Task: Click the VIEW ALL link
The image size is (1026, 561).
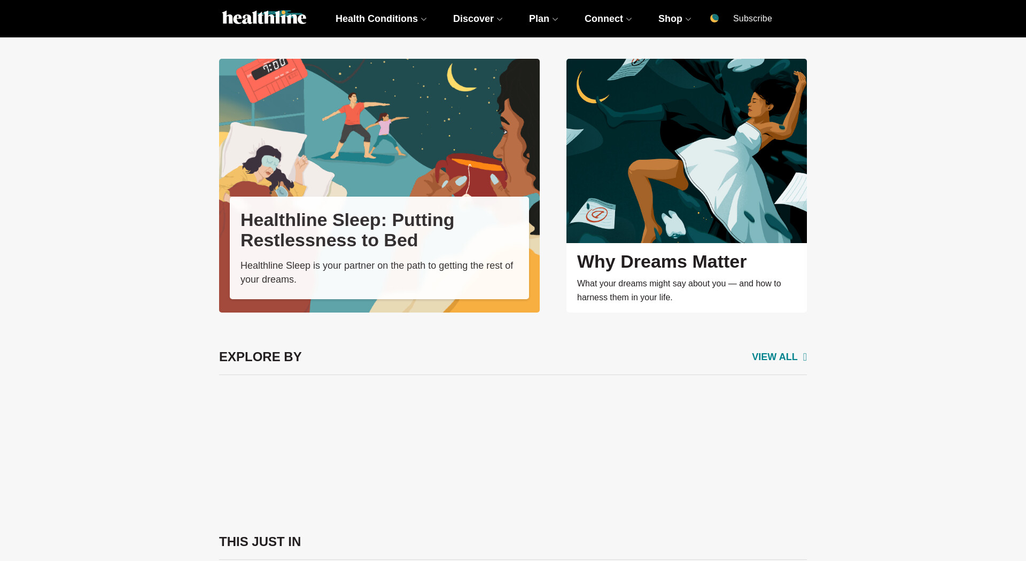Action: click(x=774, y=357)
